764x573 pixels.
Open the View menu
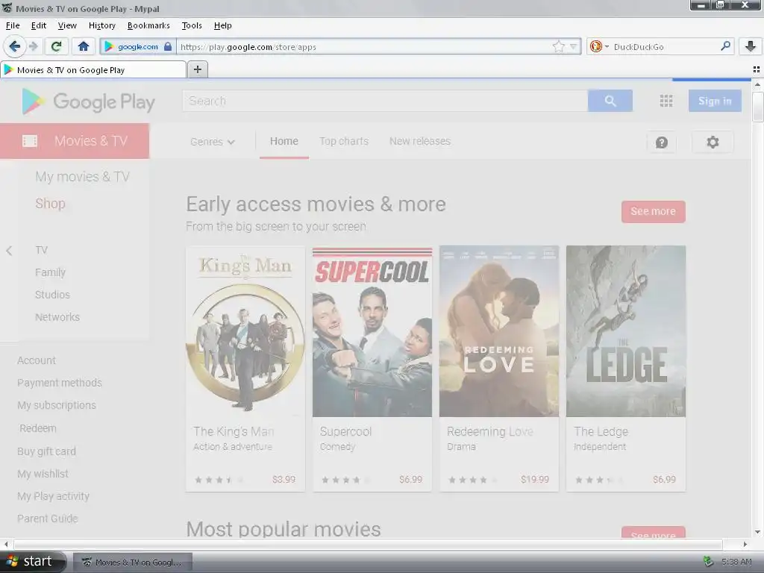click(67, 25)
